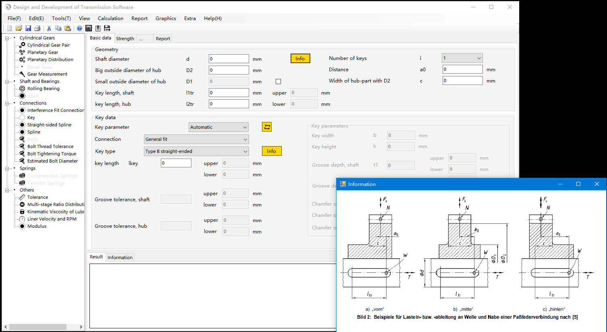607x332 pixels.
Task: Click the Info button beside Key type
Action: 272,151
